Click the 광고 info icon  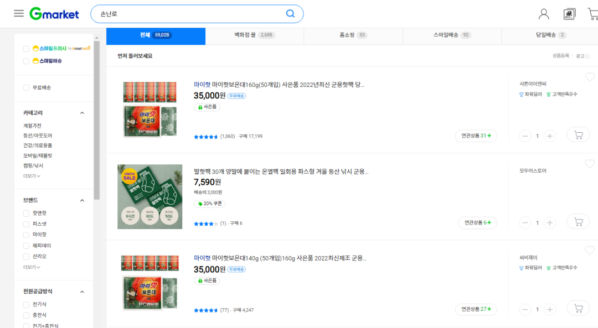pyautogui.click(x=587, y=56)
